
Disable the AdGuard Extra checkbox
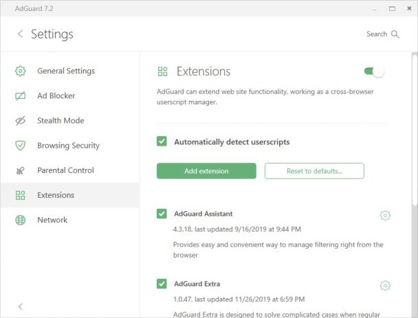(x=162, y=284)
